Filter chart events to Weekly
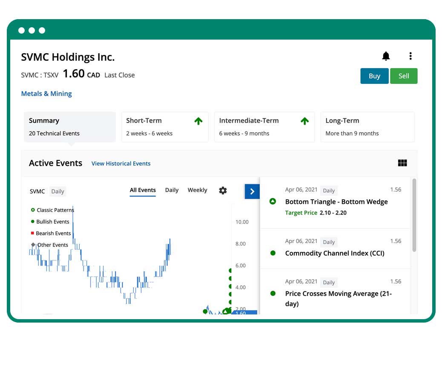The image size is (442, 383). [x=197, y=190]
